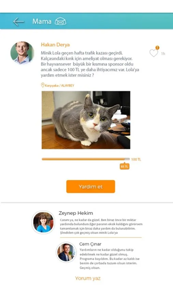The image size is (173, 308).
Task: Tap the 85 TL progress marker
Action: [x=125, y=166]
